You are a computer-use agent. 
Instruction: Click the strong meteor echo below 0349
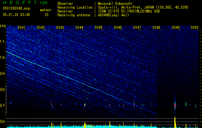point(175,105)
